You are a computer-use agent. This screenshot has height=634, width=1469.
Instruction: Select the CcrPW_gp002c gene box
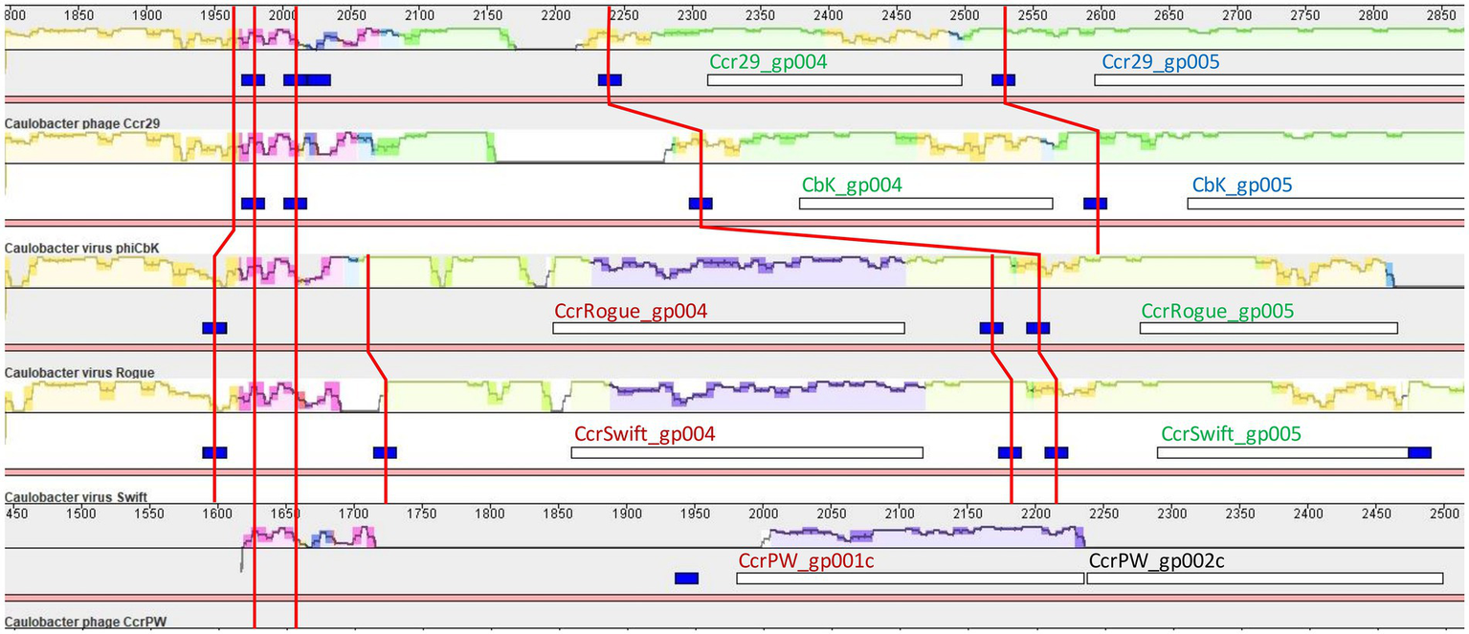click(1264, 579)
